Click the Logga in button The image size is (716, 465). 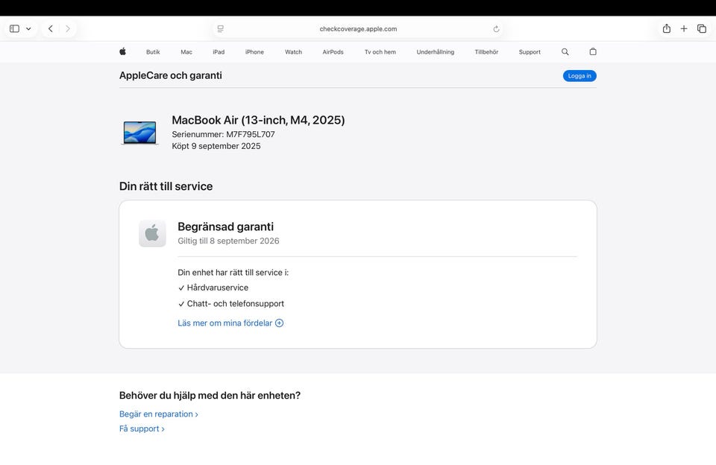(580, 76)
